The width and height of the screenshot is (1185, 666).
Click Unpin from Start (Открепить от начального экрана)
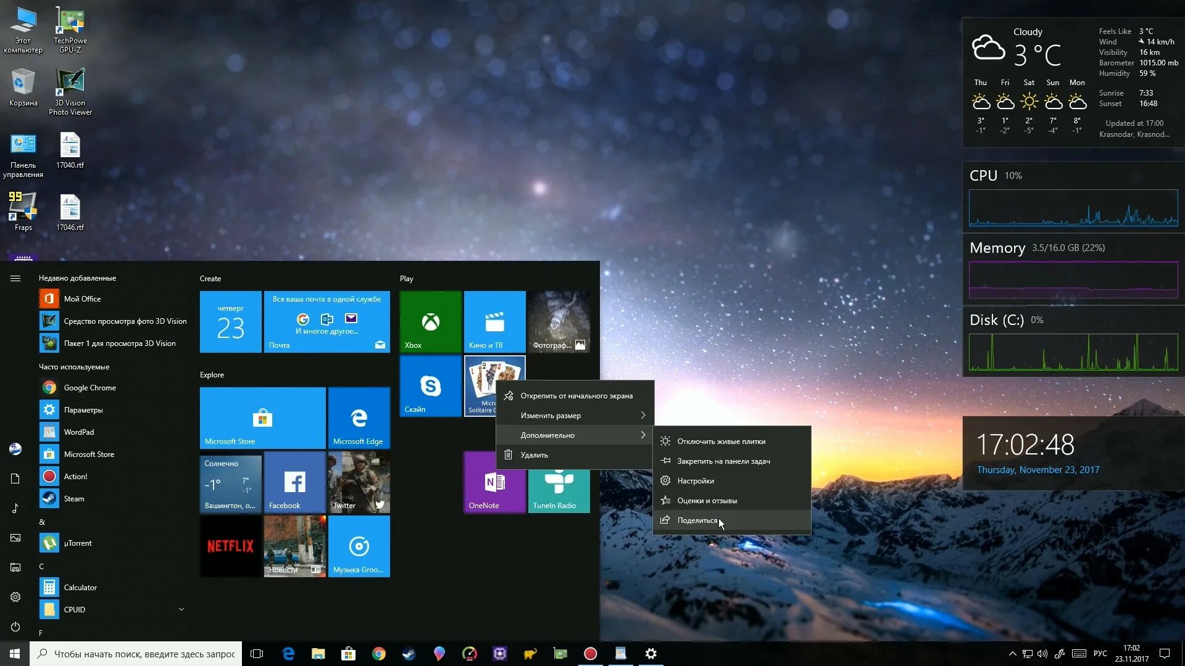pos(576,396)
